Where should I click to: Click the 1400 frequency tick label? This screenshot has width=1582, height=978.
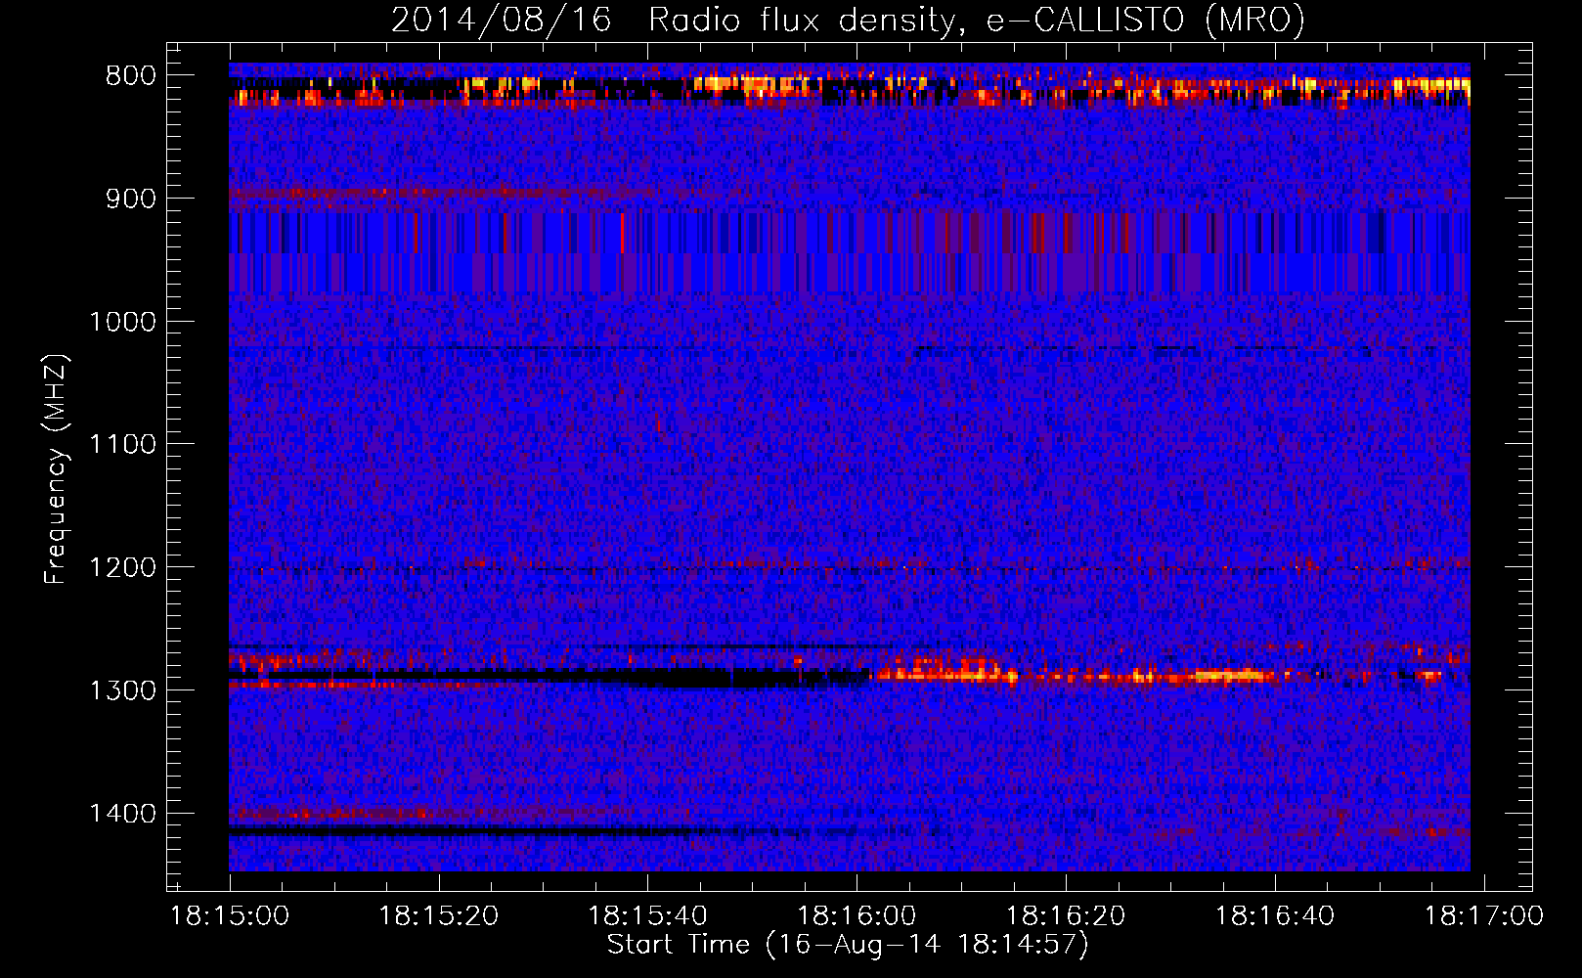pyautogui.click(x=122, y=814)
